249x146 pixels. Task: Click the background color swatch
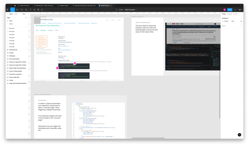click(x=223, y=21)
